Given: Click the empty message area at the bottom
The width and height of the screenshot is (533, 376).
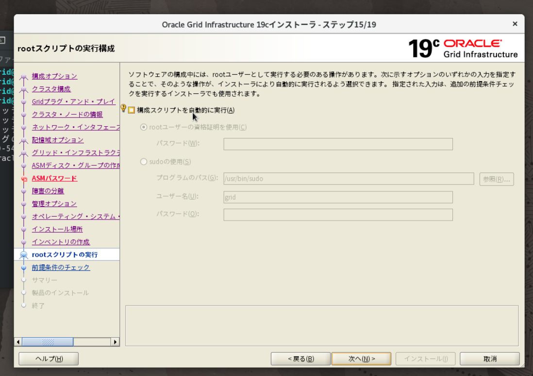Looking at the screenshot, I should (322, 325).
